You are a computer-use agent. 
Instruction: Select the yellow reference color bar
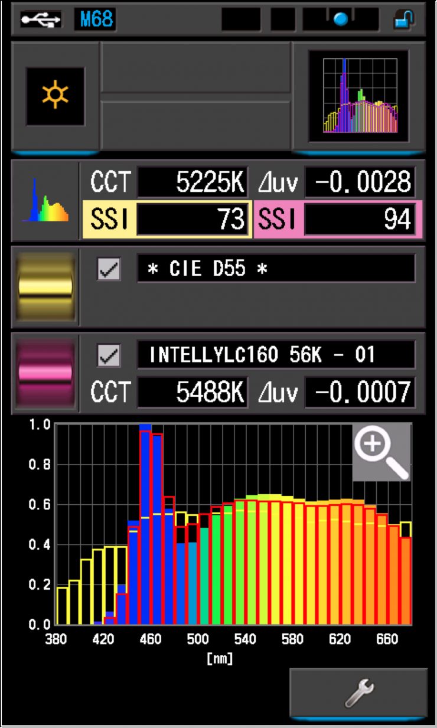[45, 287]
